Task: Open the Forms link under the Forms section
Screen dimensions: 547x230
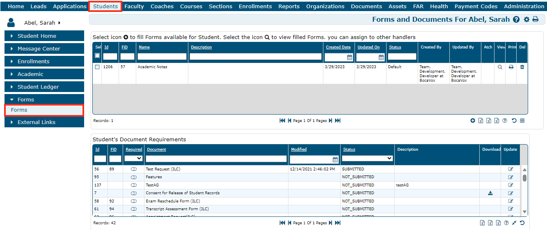Action: tap(44, 110)
